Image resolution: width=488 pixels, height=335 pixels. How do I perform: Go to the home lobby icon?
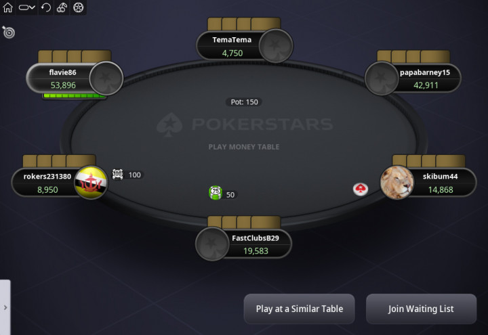7,7
